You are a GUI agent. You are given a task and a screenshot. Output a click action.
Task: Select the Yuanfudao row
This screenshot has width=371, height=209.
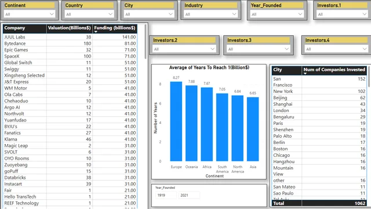pos(70,120)
